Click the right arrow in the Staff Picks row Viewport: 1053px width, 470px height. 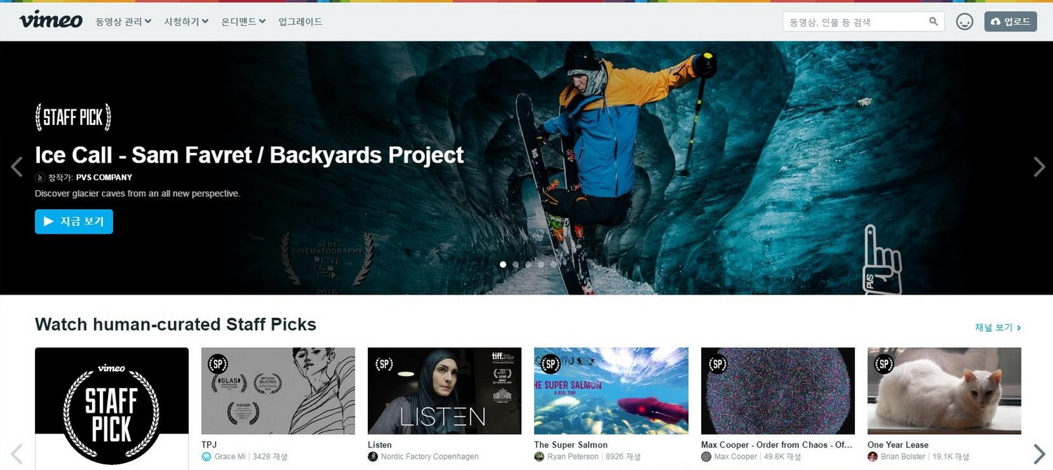pos(1040,452)
